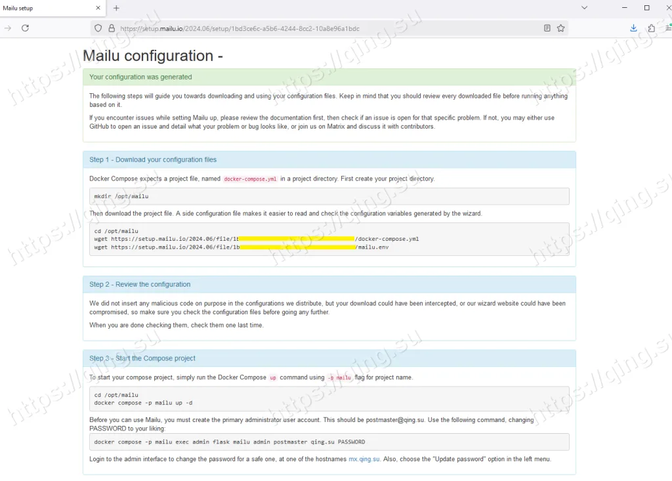Click 'cd /opt/mailu' line in Step 1
The image size is (672, 481).
116,231
